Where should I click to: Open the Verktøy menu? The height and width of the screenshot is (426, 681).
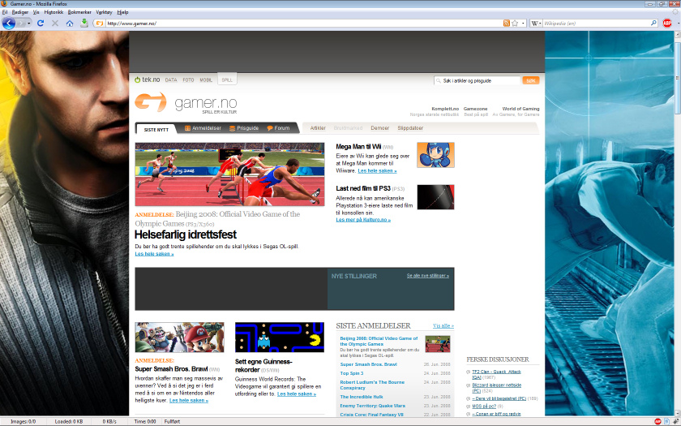[104, 12]
